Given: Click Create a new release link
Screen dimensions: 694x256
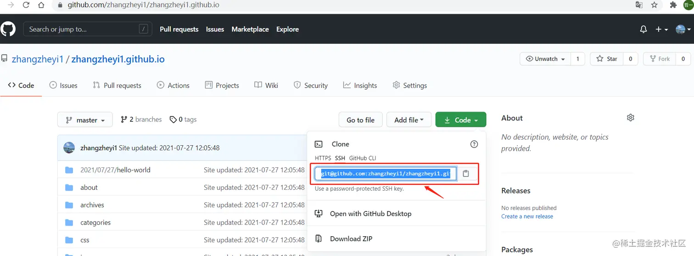Looking at the screenshot, I should (527, 216).
